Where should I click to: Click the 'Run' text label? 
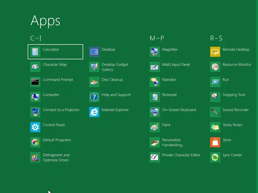click(226, 80)
